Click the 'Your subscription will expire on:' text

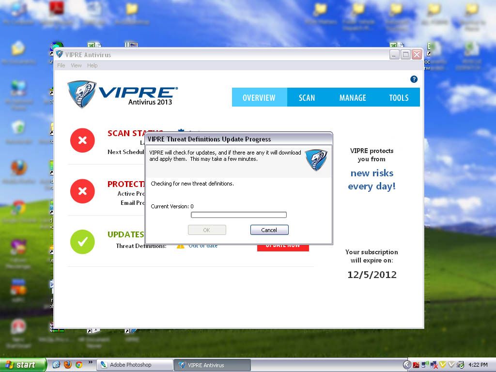(x=372, y=256)
